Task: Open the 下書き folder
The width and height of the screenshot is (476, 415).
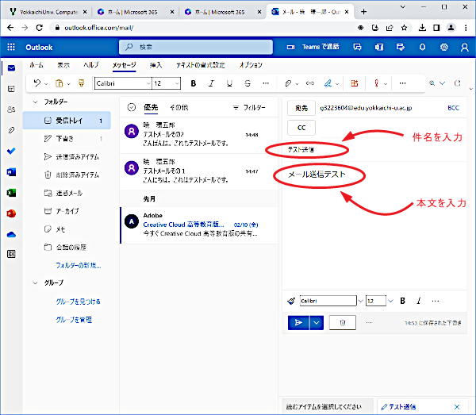Action: [67, 139]
